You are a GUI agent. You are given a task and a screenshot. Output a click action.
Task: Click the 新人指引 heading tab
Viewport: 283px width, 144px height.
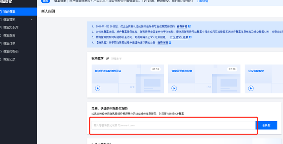coord(48,11)
